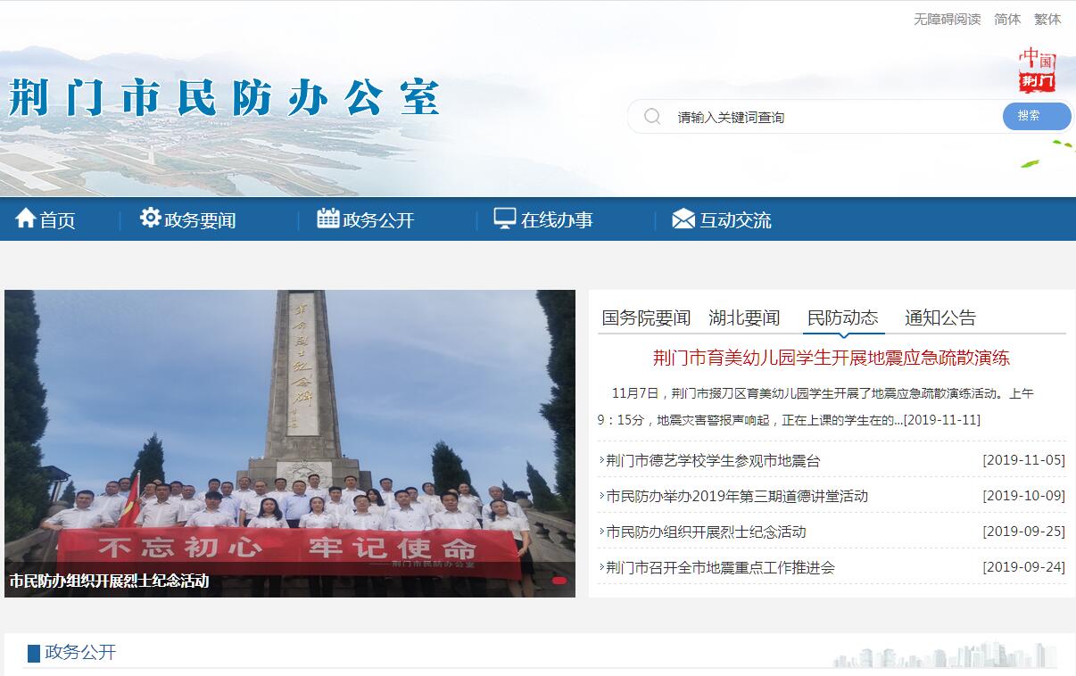1076x676 pixels.
Task: Click the monitor icon for 在线办事
Action: (505, 218)
